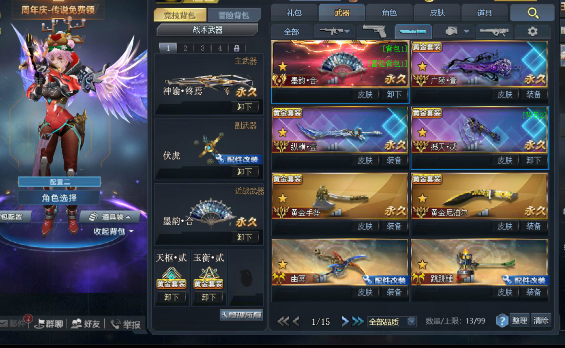
Task: Select backpack slot 4
Action: [x=220, y=48]
